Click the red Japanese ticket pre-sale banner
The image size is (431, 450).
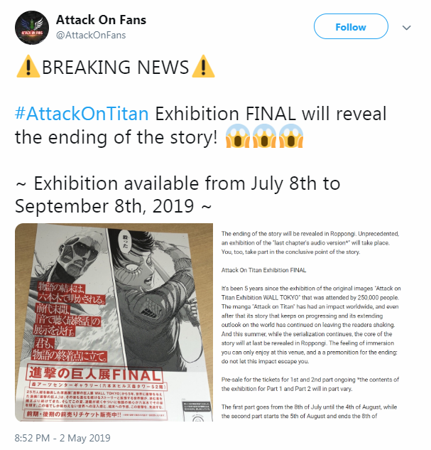pos(97,414)
